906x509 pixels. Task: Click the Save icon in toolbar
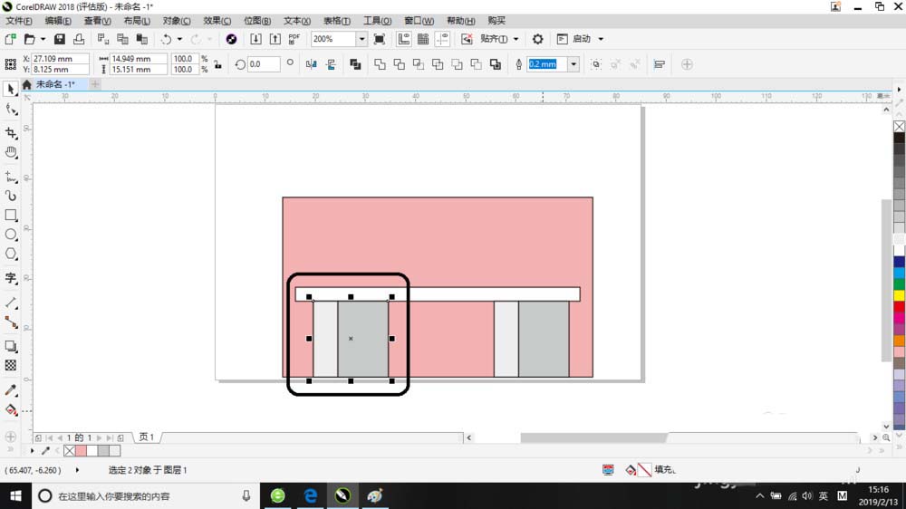coord(60,39)
